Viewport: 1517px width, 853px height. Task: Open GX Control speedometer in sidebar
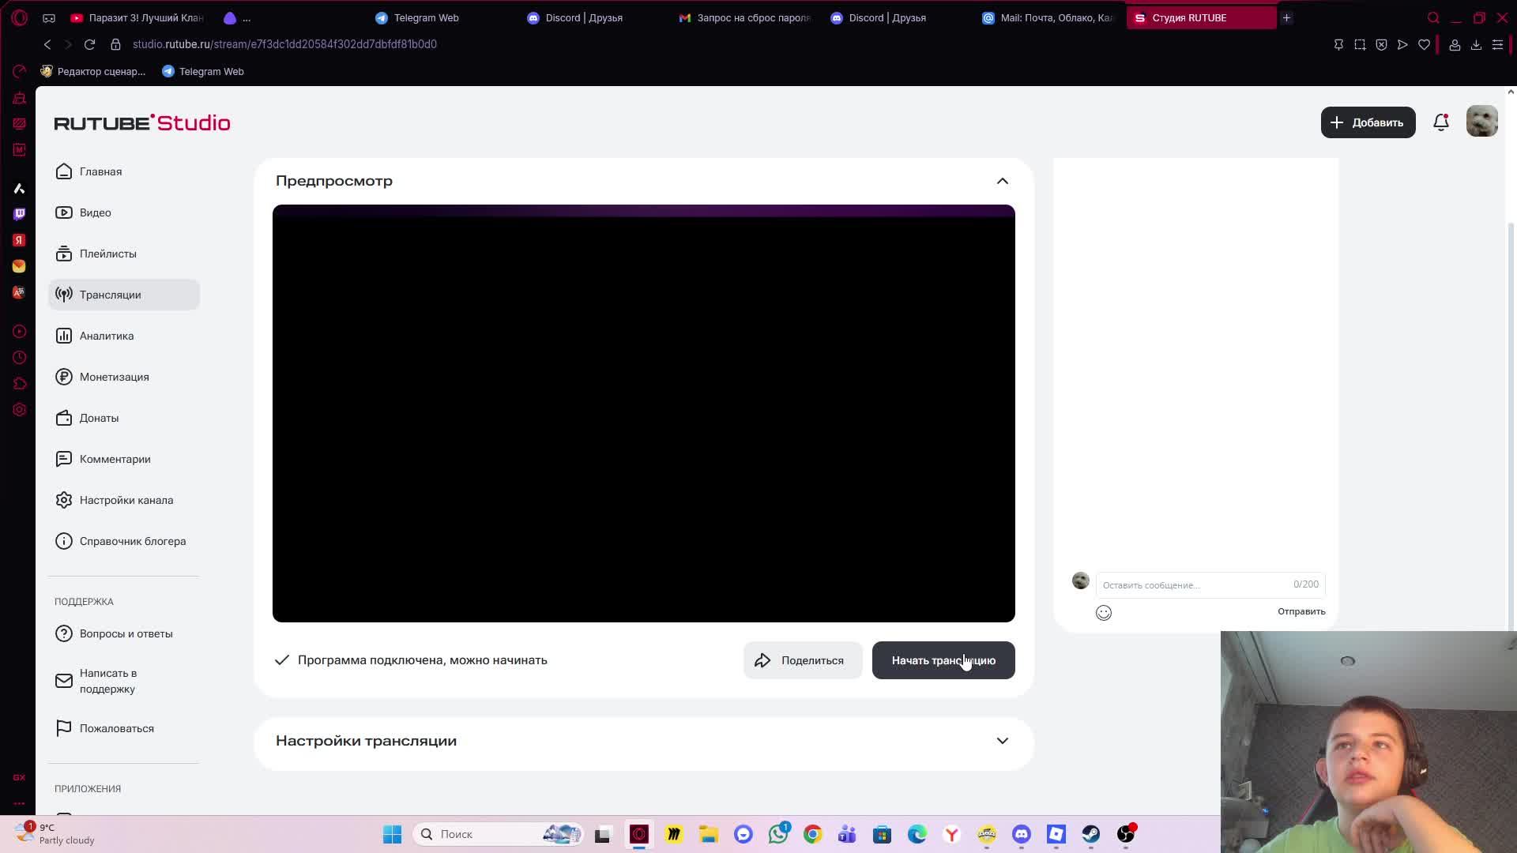(x=19, y=71)
